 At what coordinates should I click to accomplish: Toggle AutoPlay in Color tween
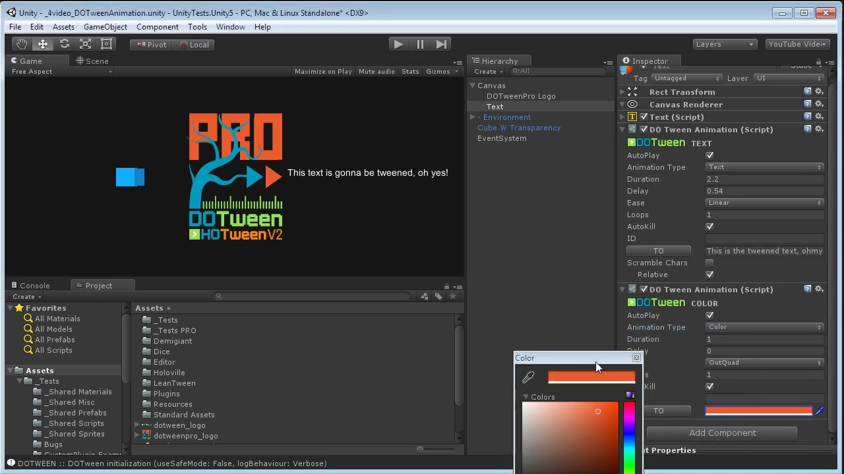(x=709, y=315)
